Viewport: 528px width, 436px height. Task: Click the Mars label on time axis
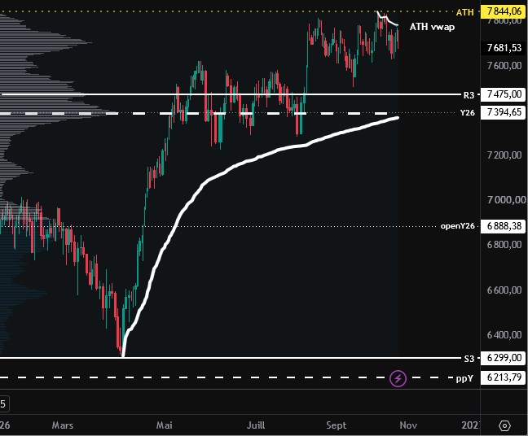point(62,425)
